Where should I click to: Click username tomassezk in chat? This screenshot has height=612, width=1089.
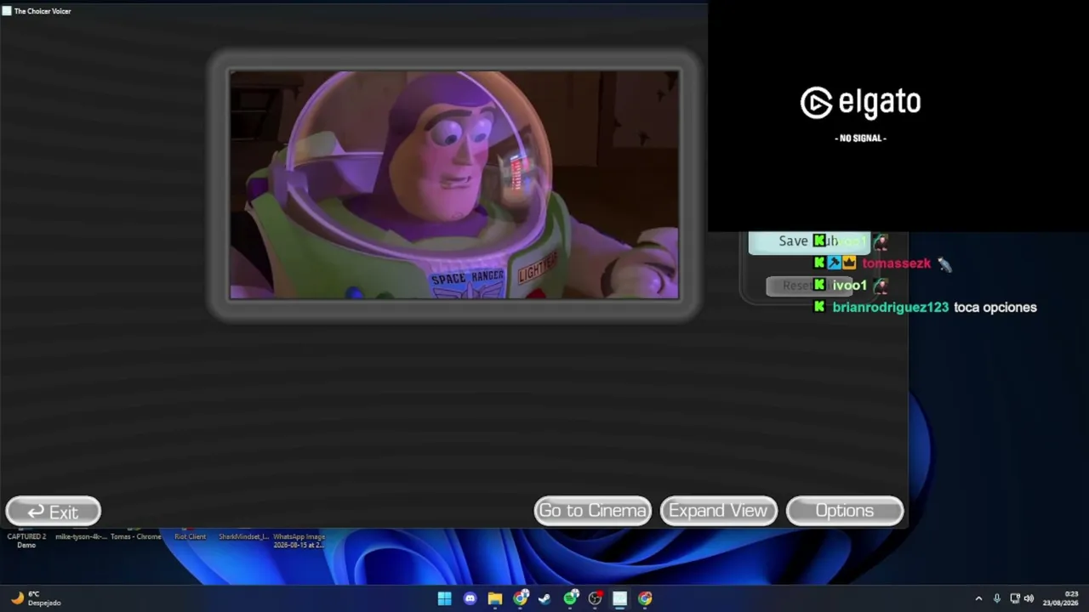pos(896,263)
